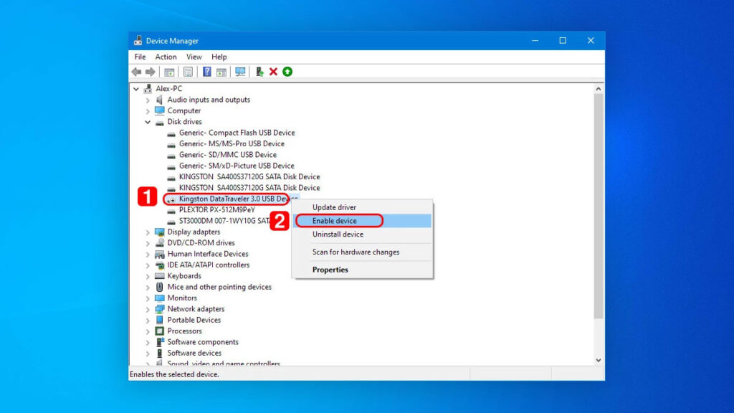Click Update driver in the context menu
This screenshot has width=734, height=413.
coord(333,207)
